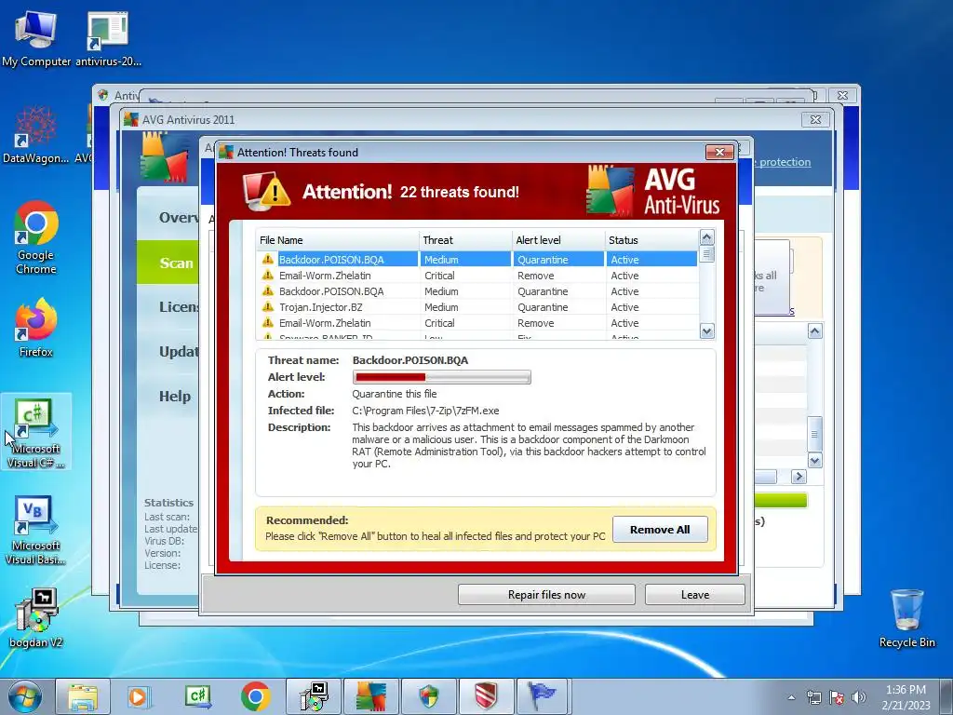This screenshot has width=953, height=715.
Task: Close the rearmost Antivirus window
Action: click(x=842, y=96)
